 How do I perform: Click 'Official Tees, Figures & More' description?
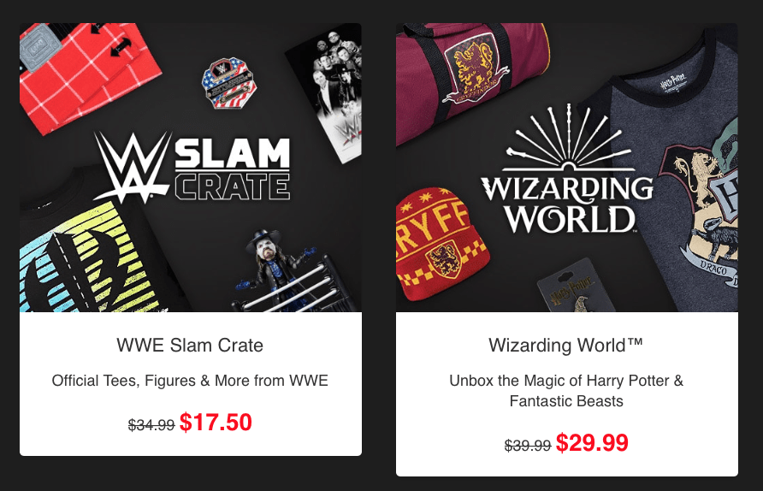tap(190, 380)
